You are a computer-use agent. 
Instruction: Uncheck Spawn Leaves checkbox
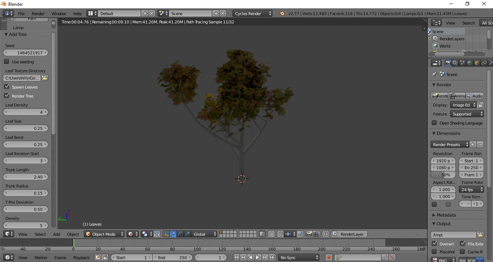coord(6,87)
